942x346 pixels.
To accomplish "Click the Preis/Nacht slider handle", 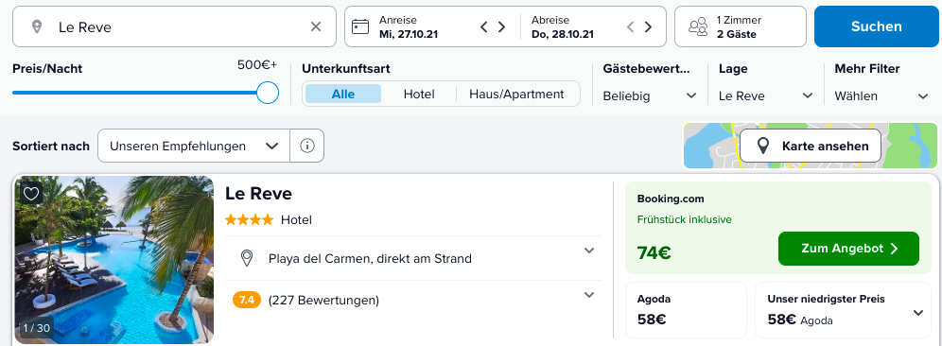I will click(268, 93).
